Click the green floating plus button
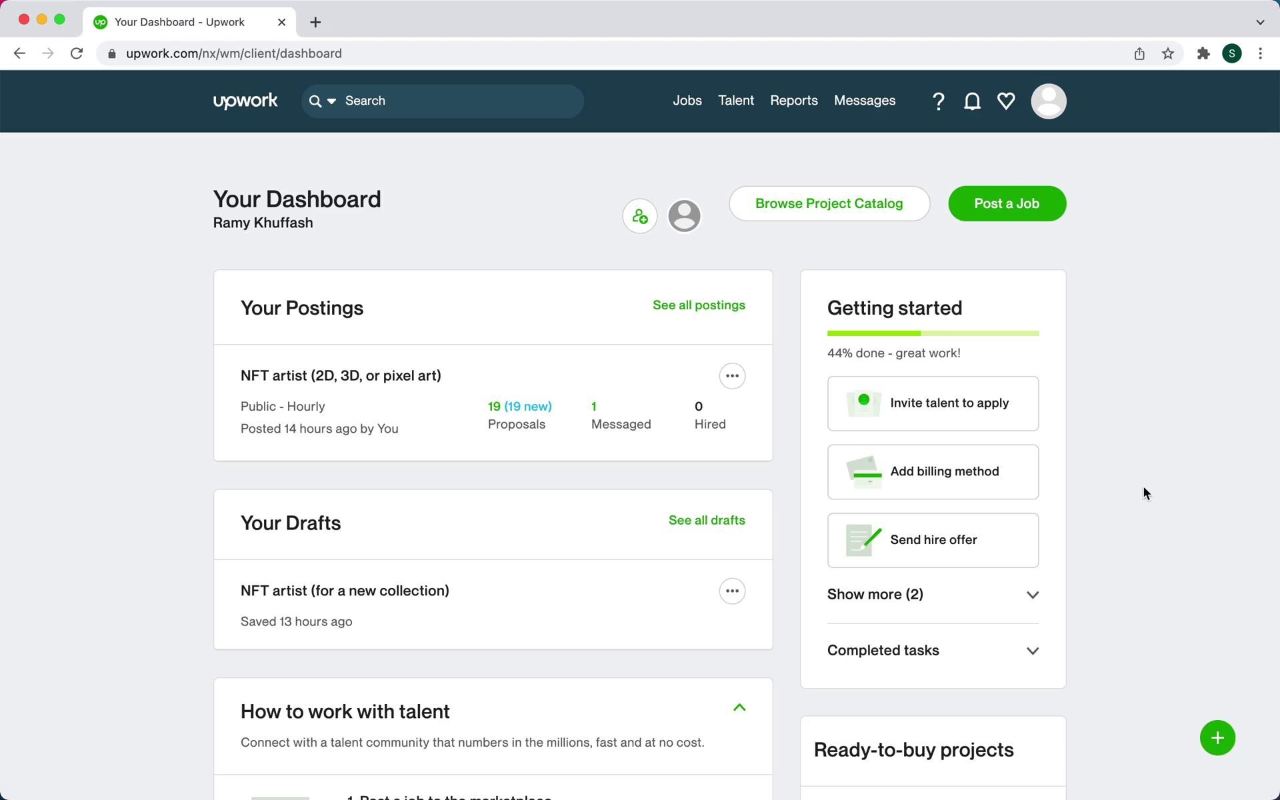The height and width of the screenshot is (800, 1280). [x=1217, y=738]
